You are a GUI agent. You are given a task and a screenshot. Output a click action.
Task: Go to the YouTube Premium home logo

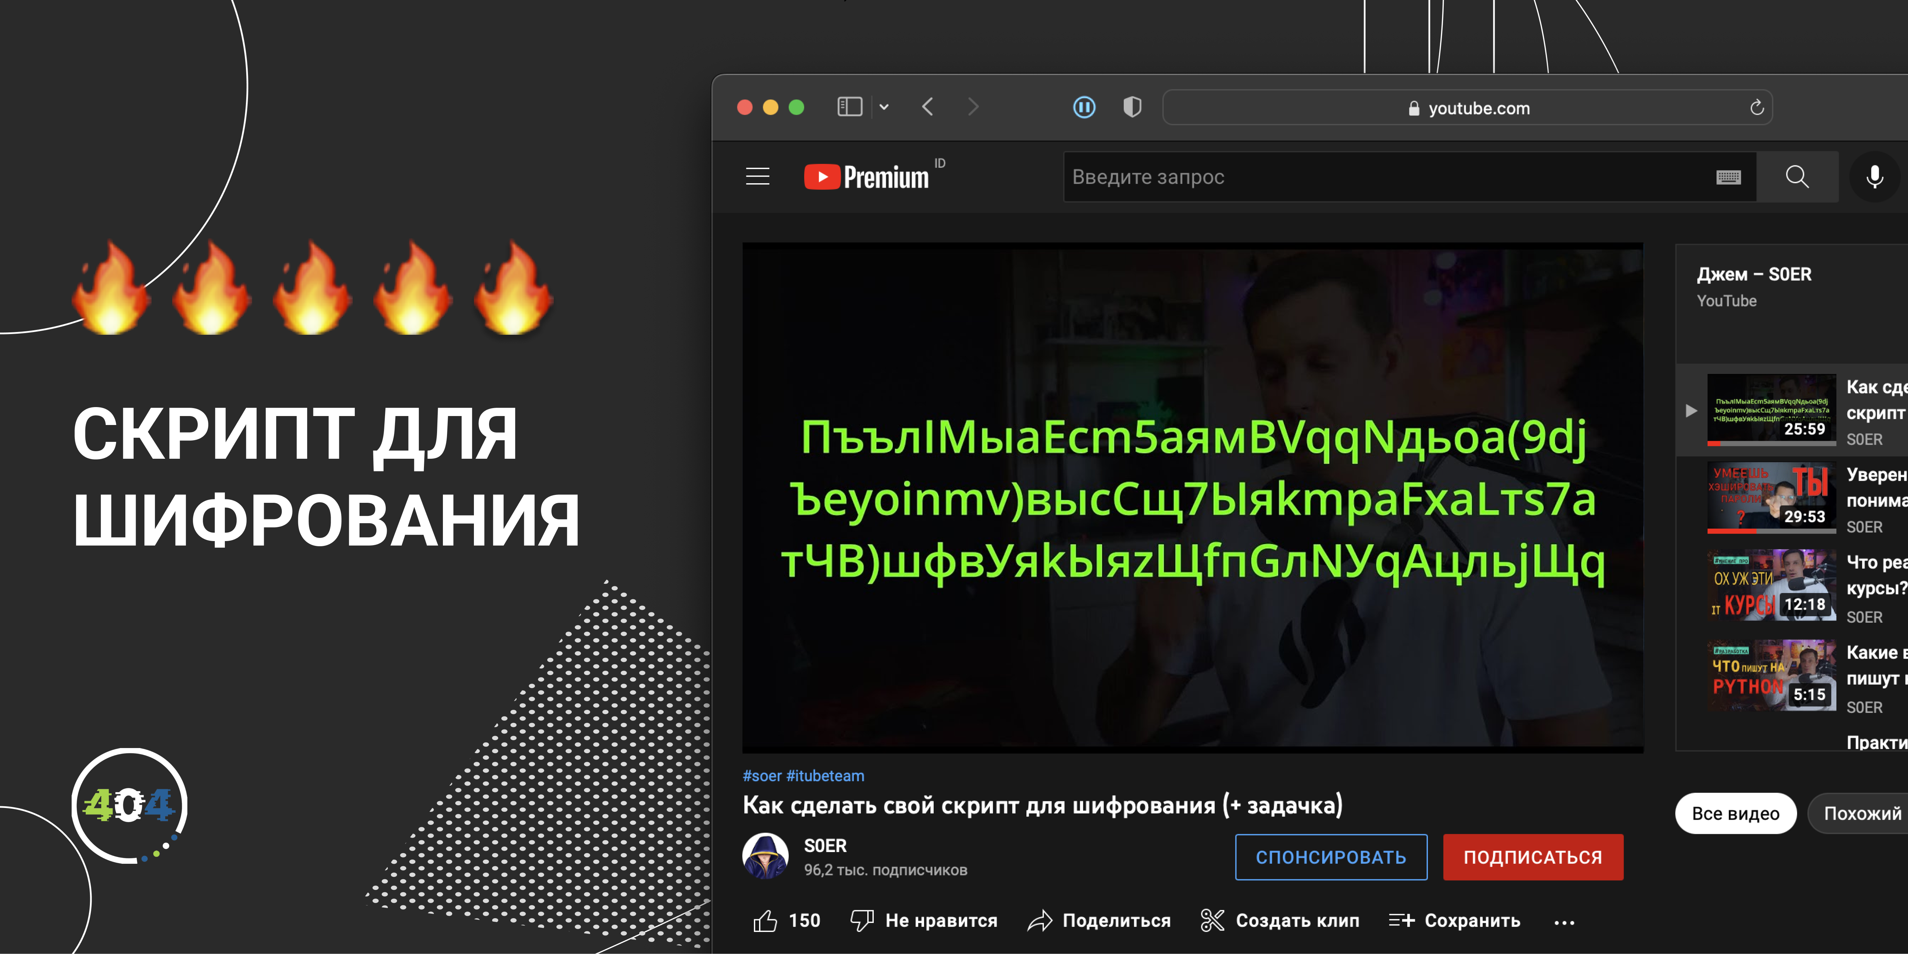click(867, 176)
